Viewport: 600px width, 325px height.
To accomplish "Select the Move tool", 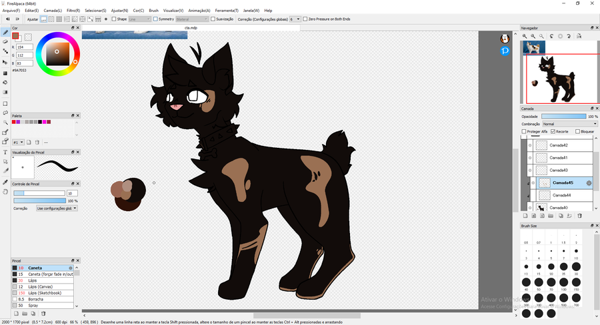I will pyautogui.click(x=5, y=62).
